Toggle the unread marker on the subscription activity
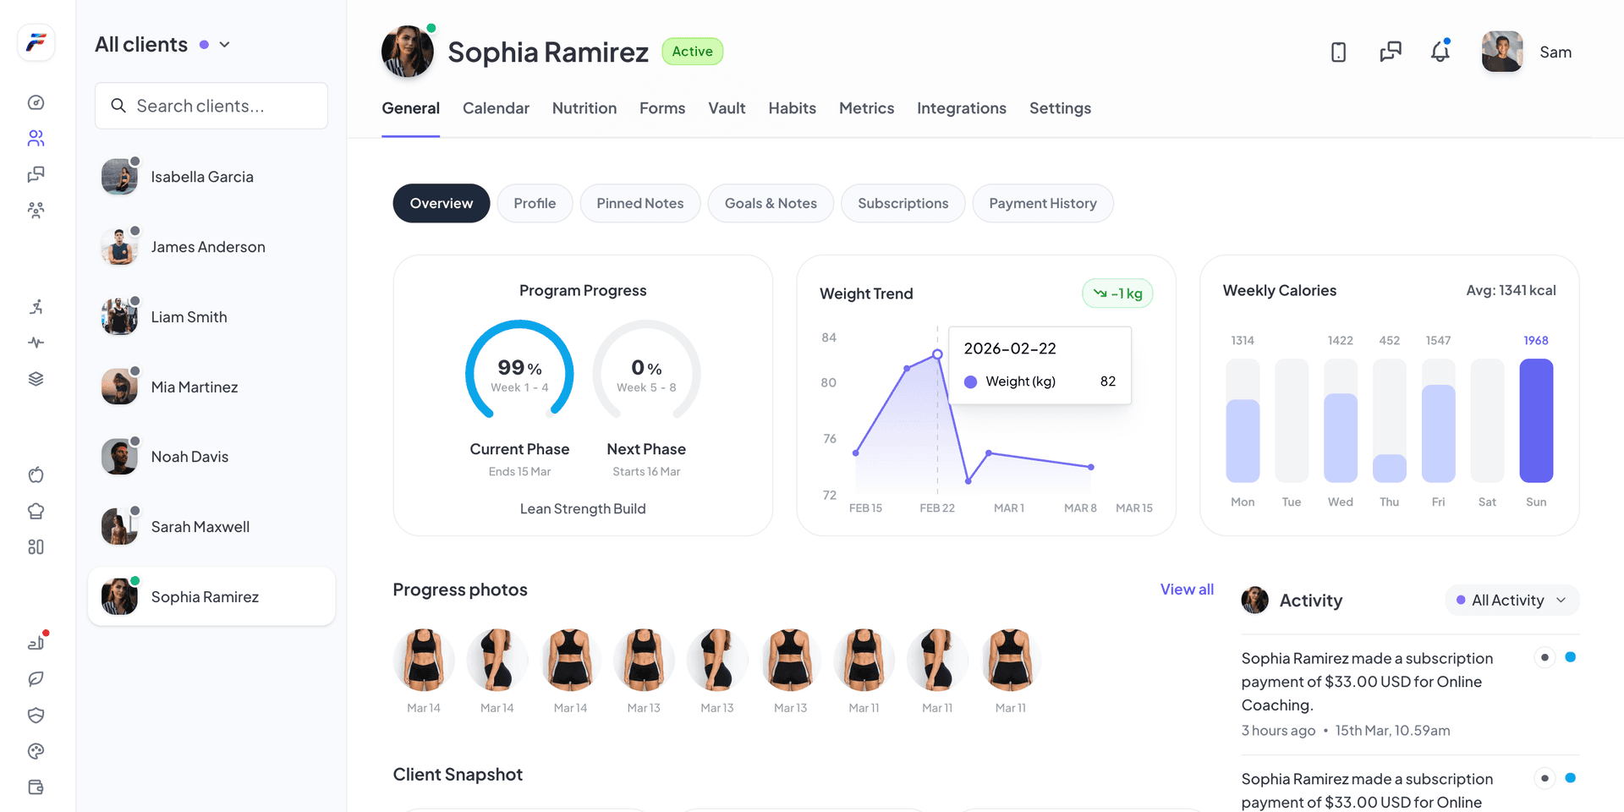The height and width of the screenshot is (812, 1624). coord(1570,656)
